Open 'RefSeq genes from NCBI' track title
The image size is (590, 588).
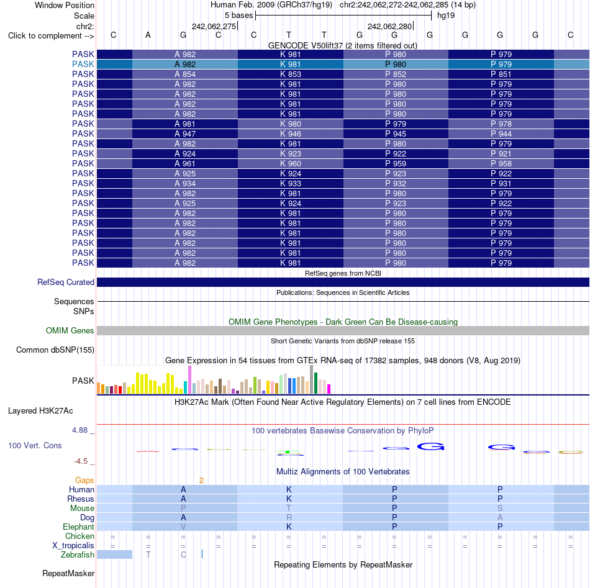click(x=343, y=273)
